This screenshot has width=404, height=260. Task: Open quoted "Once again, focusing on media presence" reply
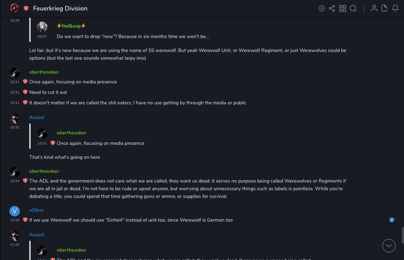coord(100,143)
